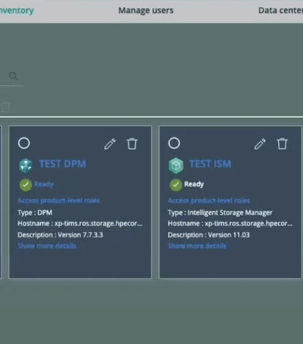Show more details for TEST DPM

(47, 246)
